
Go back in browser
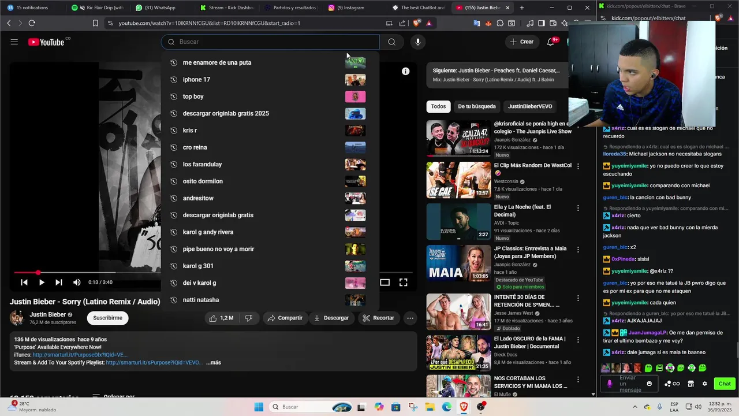pos(9,23)
